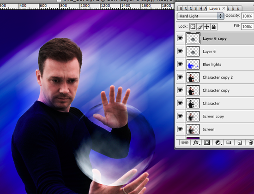Open the Hard Light blend mode dropdown
This screenshot has width=254, height=194.
(x=200, y=16)
